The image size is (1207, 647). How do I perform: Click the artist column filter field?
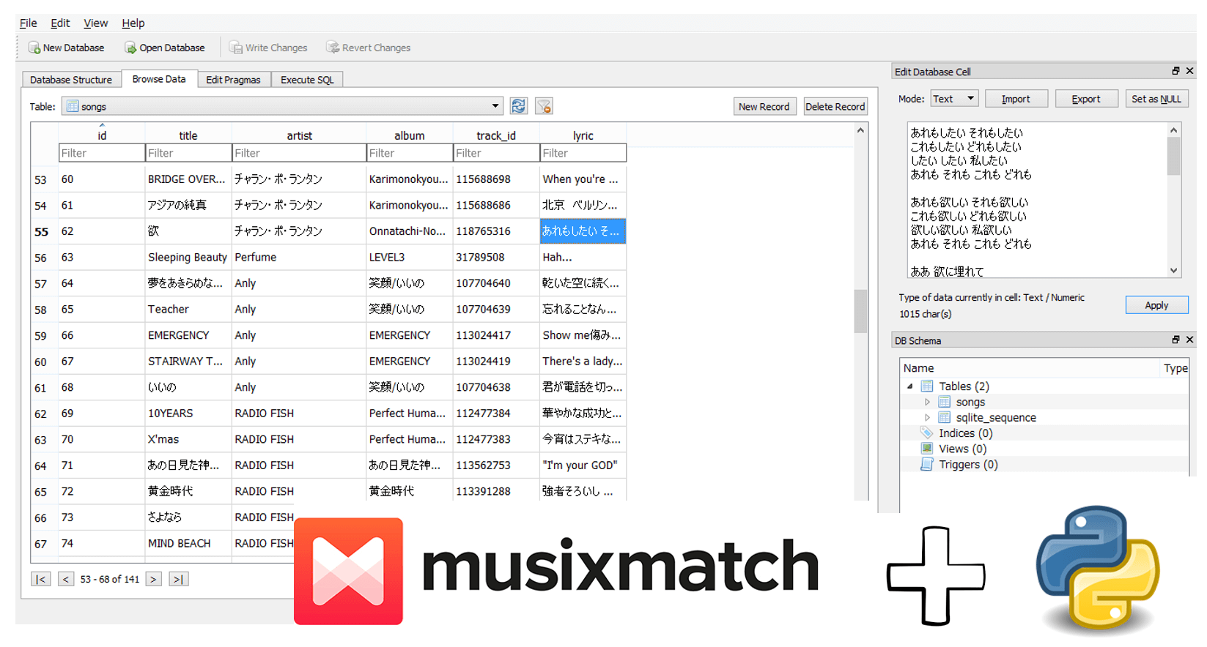click(x=299, y=153)
